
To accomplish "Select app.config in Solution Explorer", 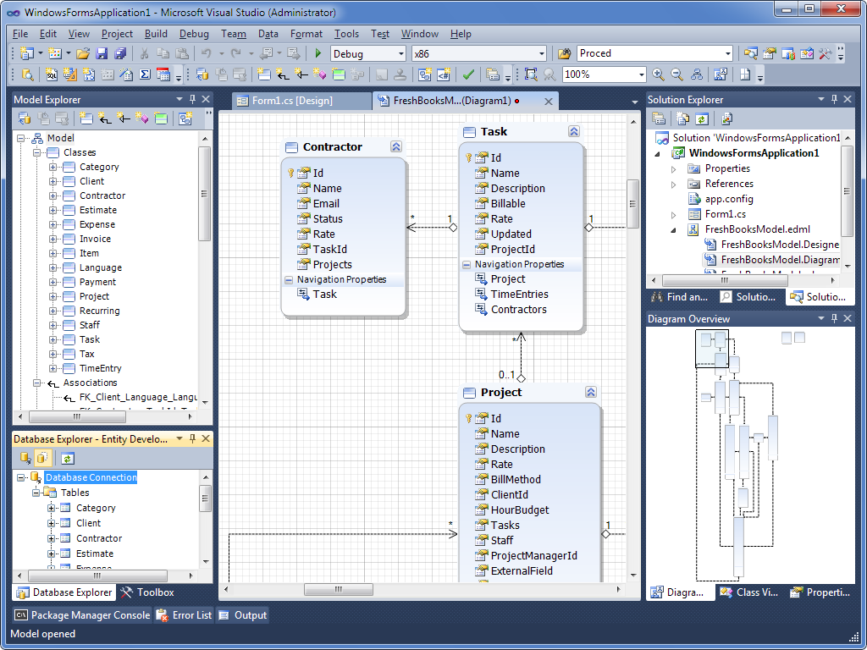I will (729, 199).
